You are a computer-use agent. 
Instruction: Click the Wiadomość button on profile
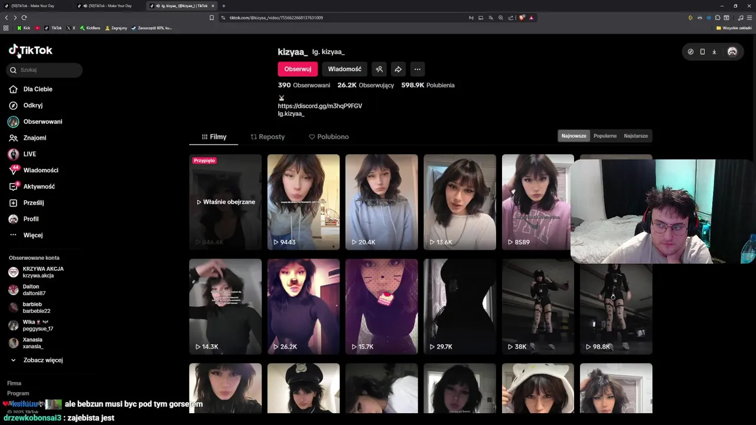345,69
